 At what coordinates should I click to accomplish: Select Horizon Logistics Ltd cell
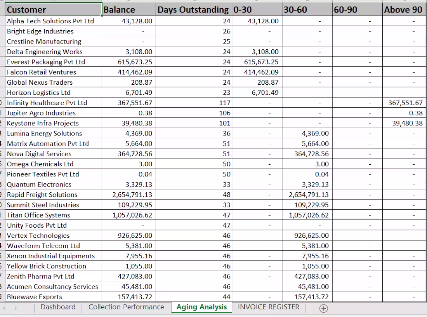point(54,93)
